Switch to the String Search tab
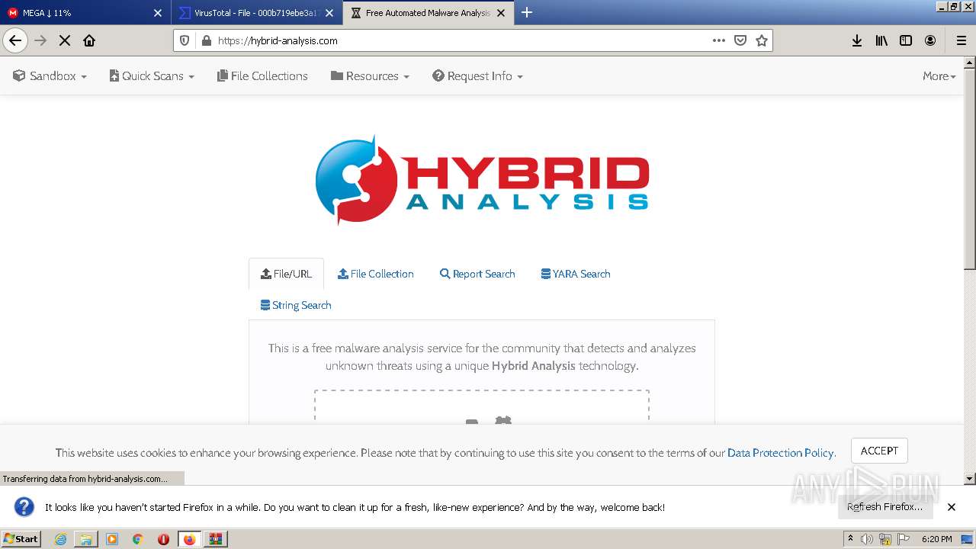Viewport: 976px width, 549px height. pyautogui.click(x=296, y=305)
